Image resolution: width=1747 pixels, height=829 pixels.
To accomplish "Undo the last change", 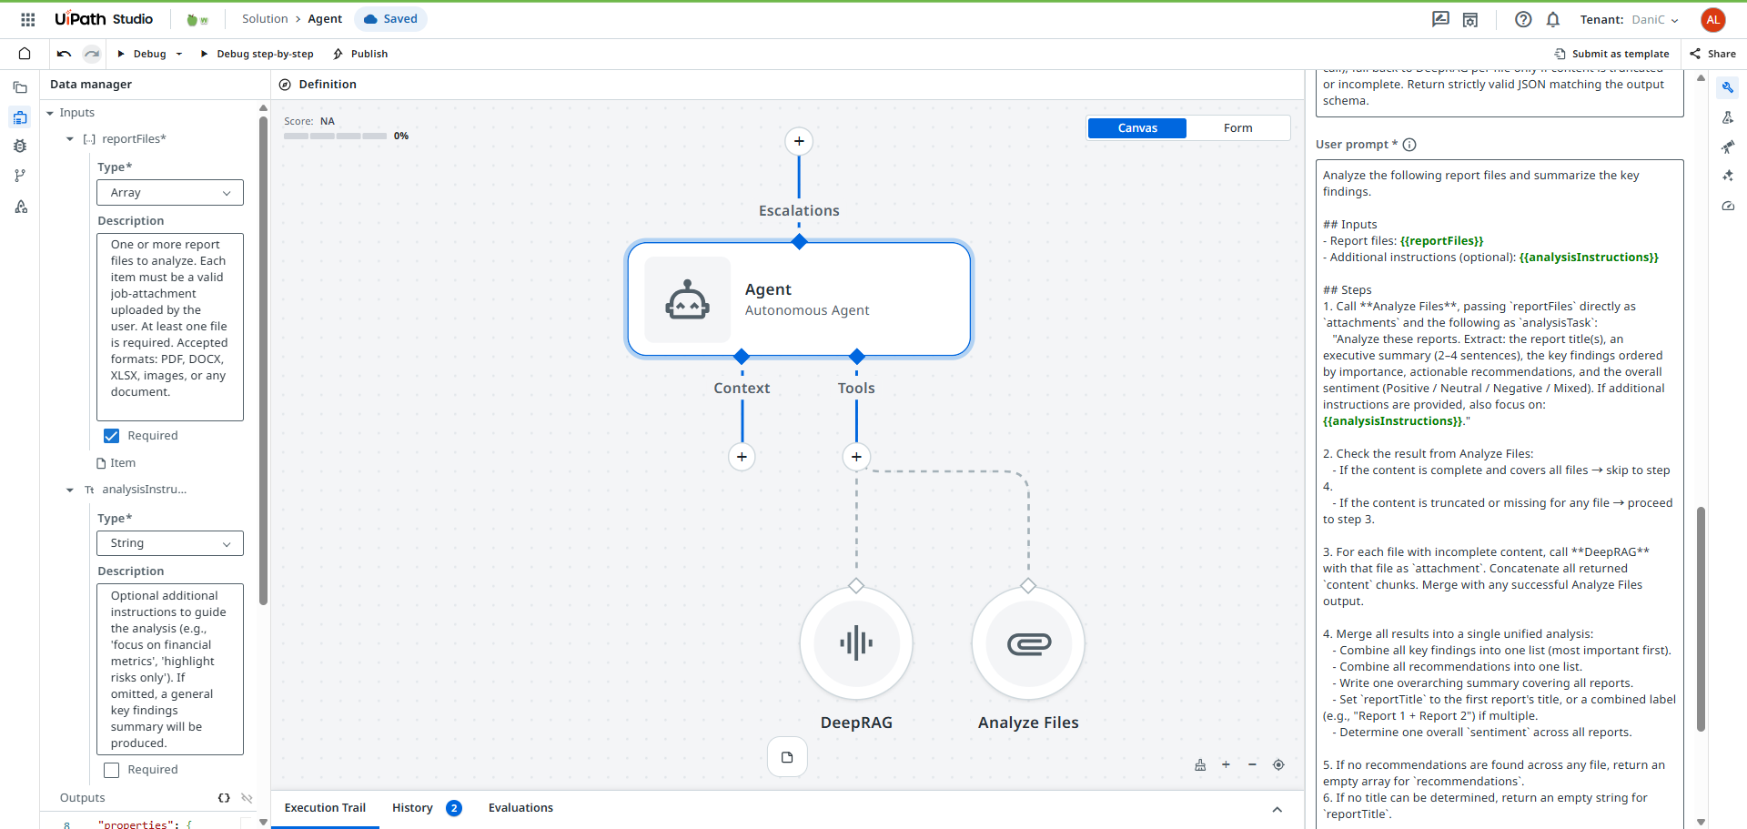I will (64, 54).
